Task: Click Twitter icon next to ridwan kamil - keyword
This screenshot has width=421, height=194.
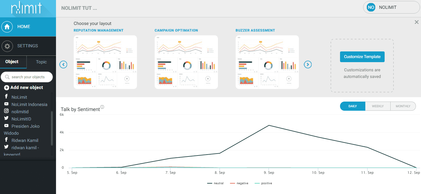Action: tap(6, 147)
